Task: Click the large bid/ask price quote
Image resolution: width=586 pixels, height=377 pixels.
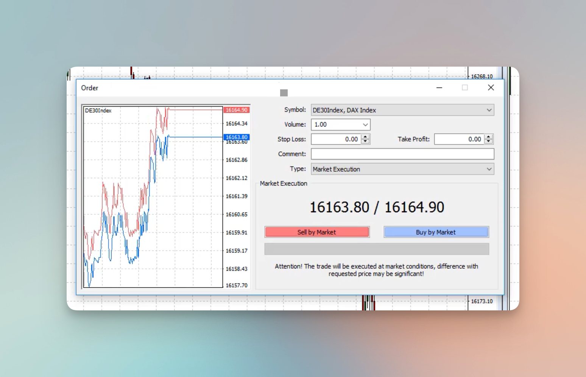Action: click(377, 207)
